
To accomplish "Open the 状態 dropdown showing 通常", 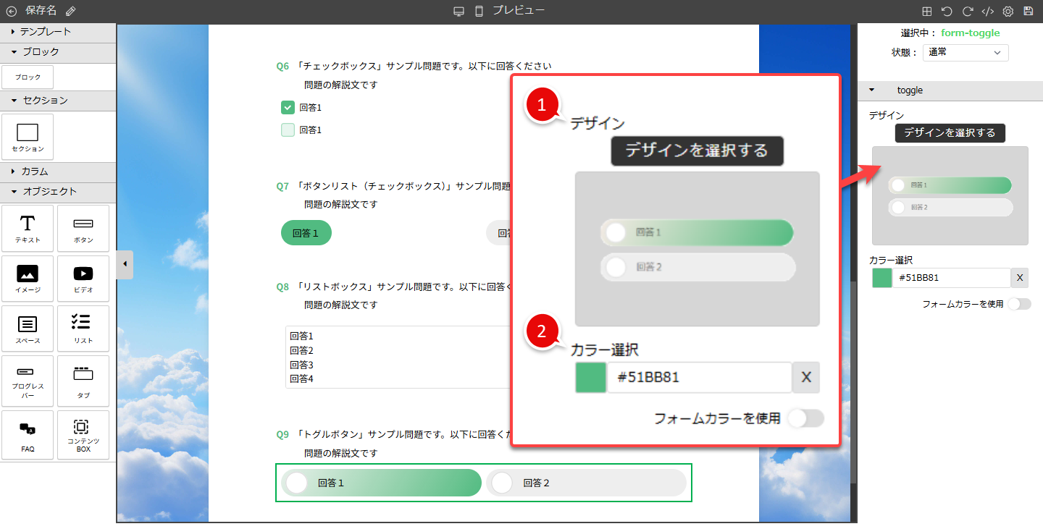I will coord(965,52).
